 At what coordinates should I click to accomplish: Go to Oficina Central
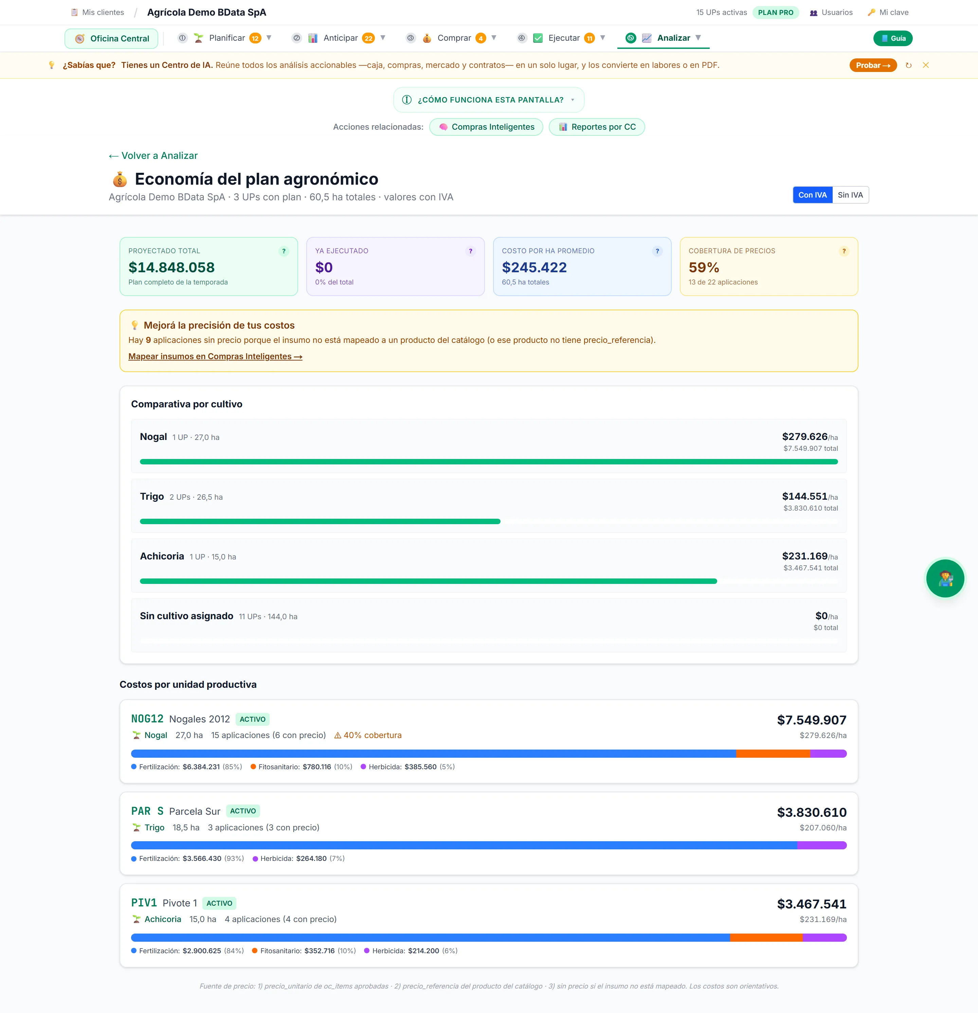coord(112,39)
